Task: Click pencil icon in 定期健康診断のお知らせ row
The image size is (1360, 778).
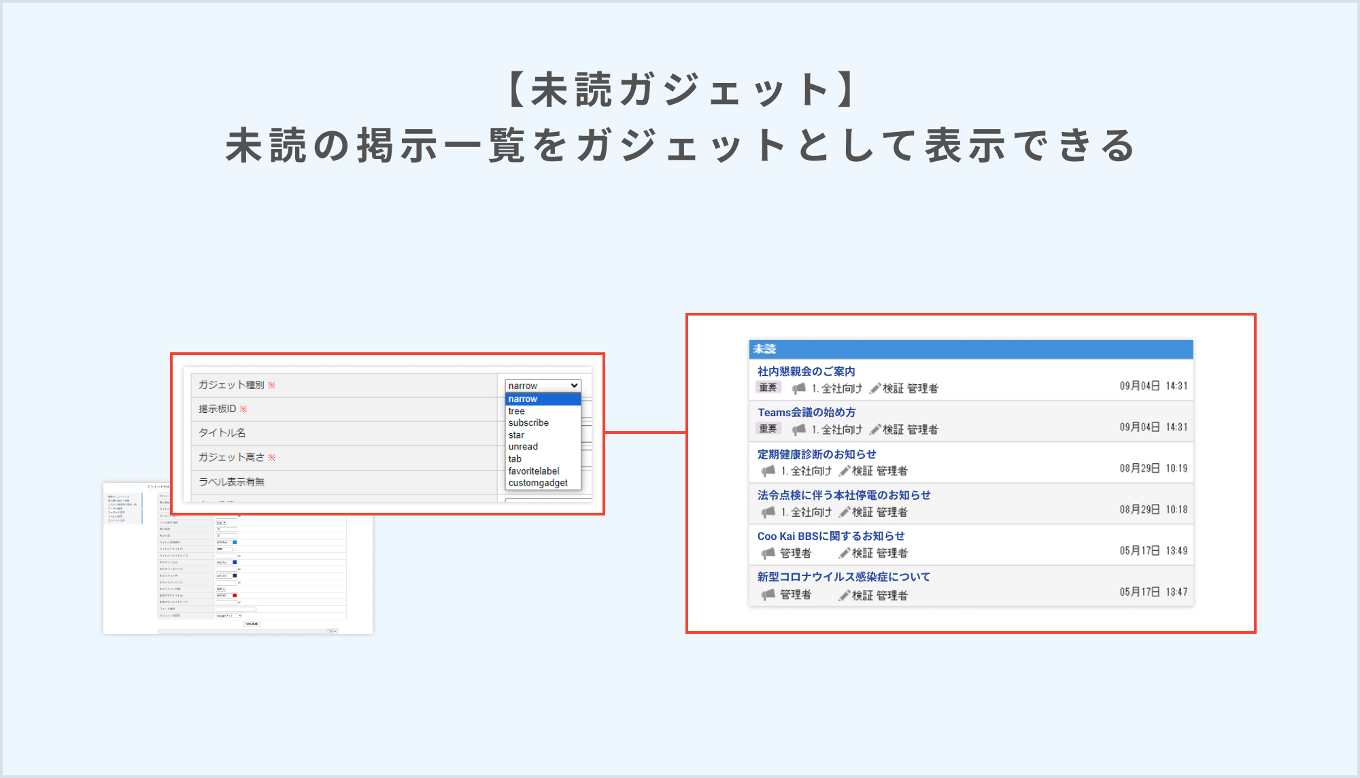Action: point(845,471)
